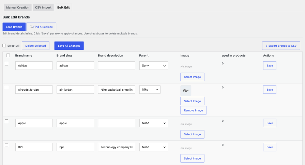305x165 pixels.
Task: Switch to the CSV Import tab
Action: click(x=43, y=7)
